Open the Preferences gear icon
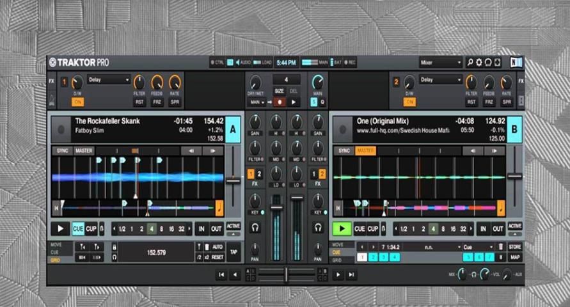 479,63
